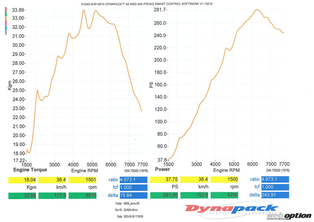The image size is (314, 222).
Task: Select the Power graph title
Action: point(162,169)
